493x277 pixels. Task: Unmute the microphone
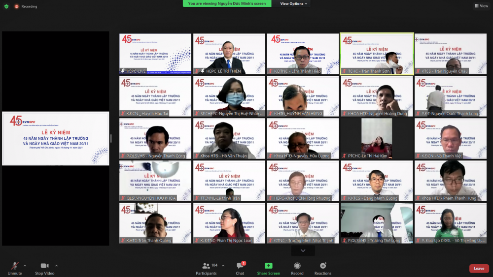pyautogui.click(x=14, y=269)
